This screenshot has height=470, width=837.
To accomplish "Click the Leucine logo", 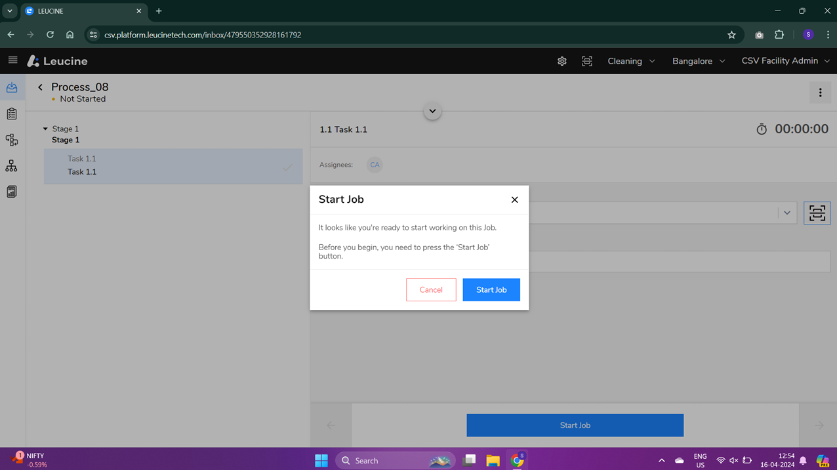I will (x=58, y=61).
